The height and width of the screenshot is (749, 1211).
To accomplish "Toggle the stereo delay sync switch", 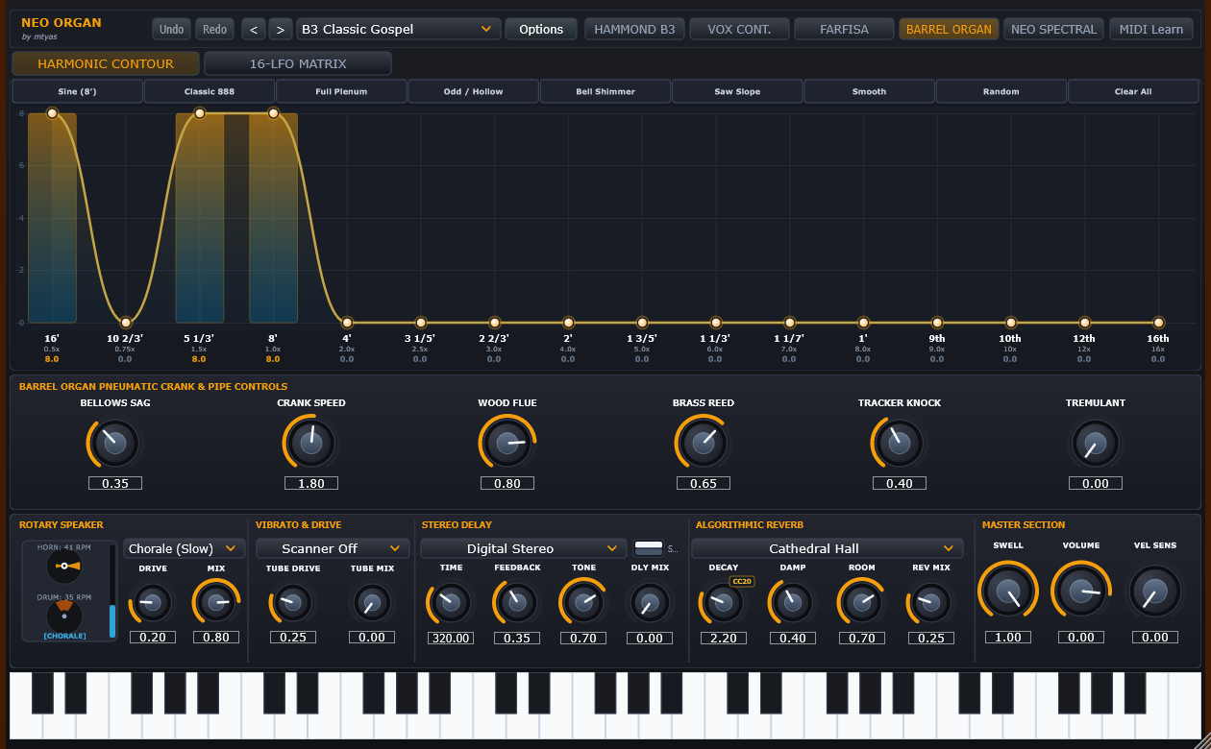I will (649, 548).
